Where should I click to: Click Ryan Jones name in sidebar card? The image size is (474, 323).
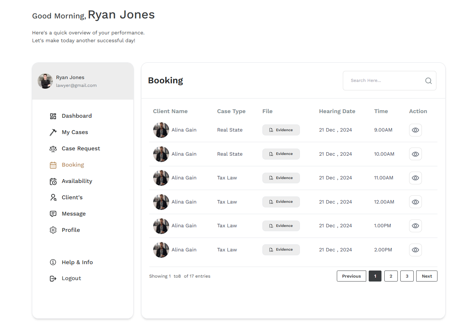[x=70, y=77]
